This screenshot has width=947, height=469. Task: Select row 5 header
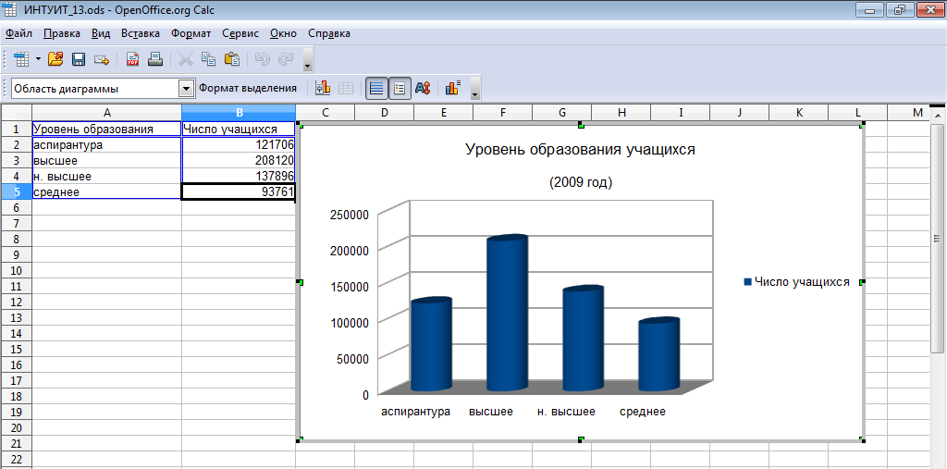click(16, 192)
